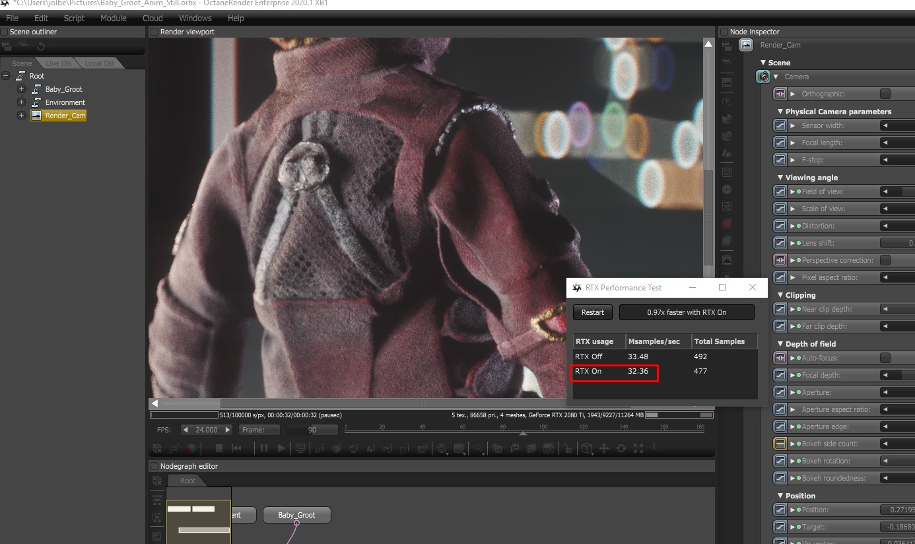Click the graph icon beside Focal length
Image resolution: width=915 pixels, height=544 pixels.
pos(780,143)
